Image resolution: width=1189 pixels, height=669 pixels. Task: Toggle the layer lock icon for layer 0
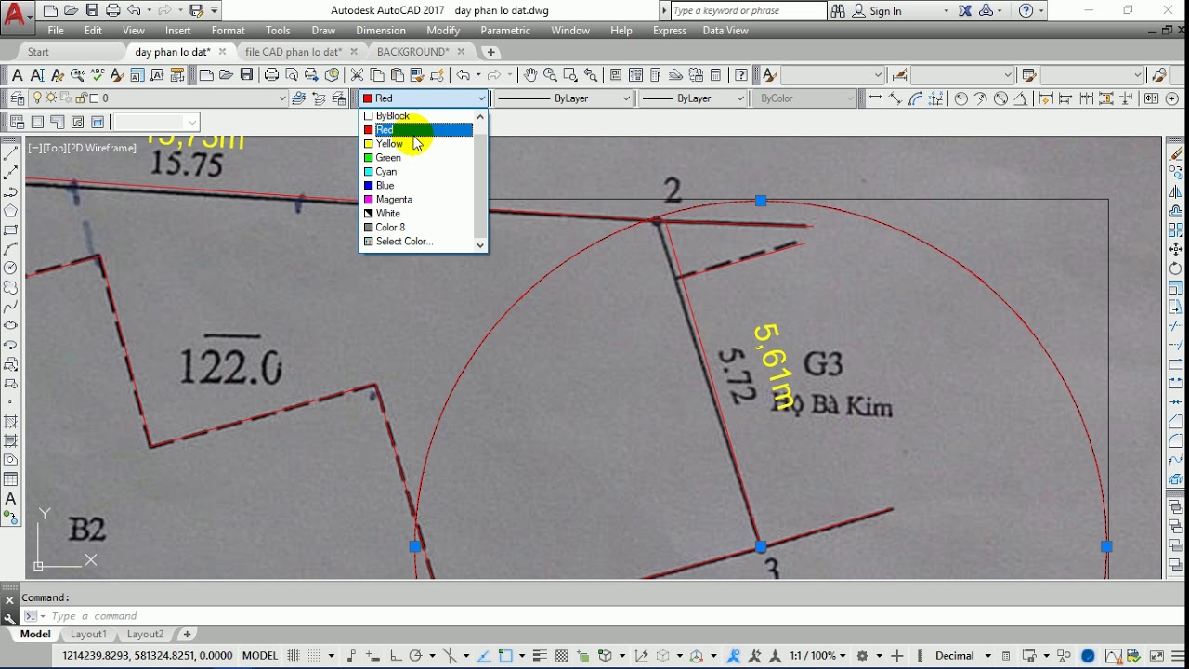click(x=82, y=98)
